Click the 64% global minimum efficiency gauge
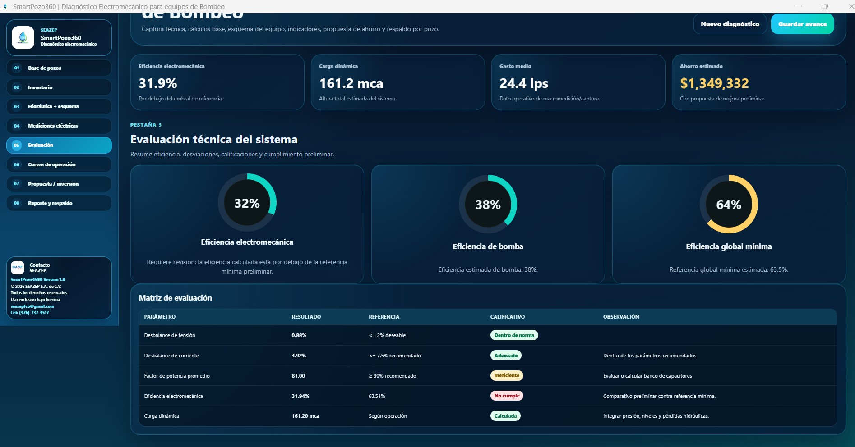855x447 pixels. tap(729, 205)
